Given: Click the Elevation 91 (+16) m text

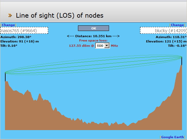Looking at the screenshot, I should (20, 42).
